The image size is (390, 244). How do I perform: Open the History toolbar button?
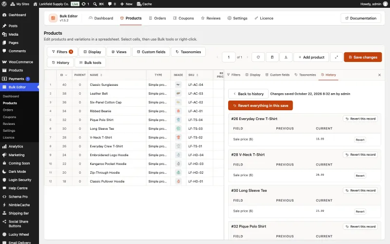[60, 62]
